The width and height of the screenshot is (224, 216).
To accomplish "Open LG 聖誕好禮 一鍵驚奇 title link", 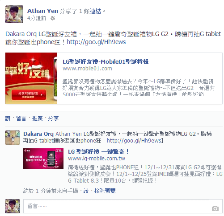I will click(98, 152).
